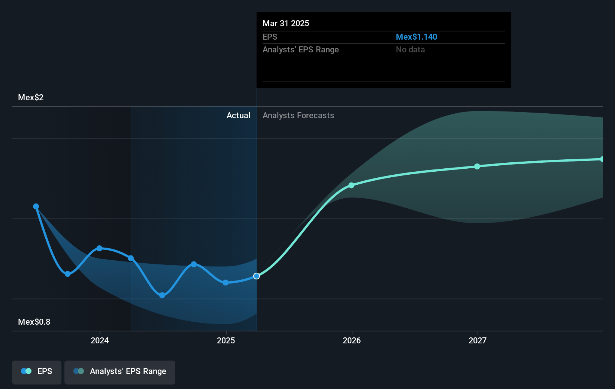The height and width of the screenshot is (389, 615).
Task: Select the lowest EPS data point in mid-2024
Action: point(162,295)
